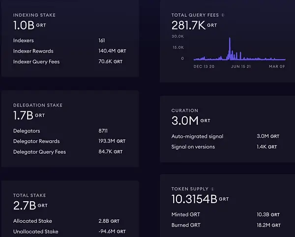The height and width of the screenshot is (237, 295).
Task: Open the Delegators row label
Action: 27,131
